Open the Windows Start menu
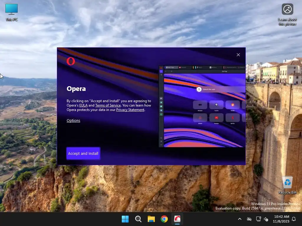Screen dimensions: 302x226 [x=125, y=219]
